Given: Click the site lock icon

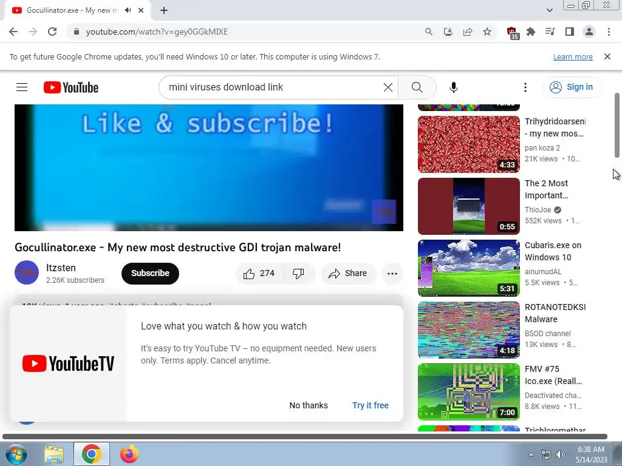Looking at the screenshot, I should click(x=77, y=32).
